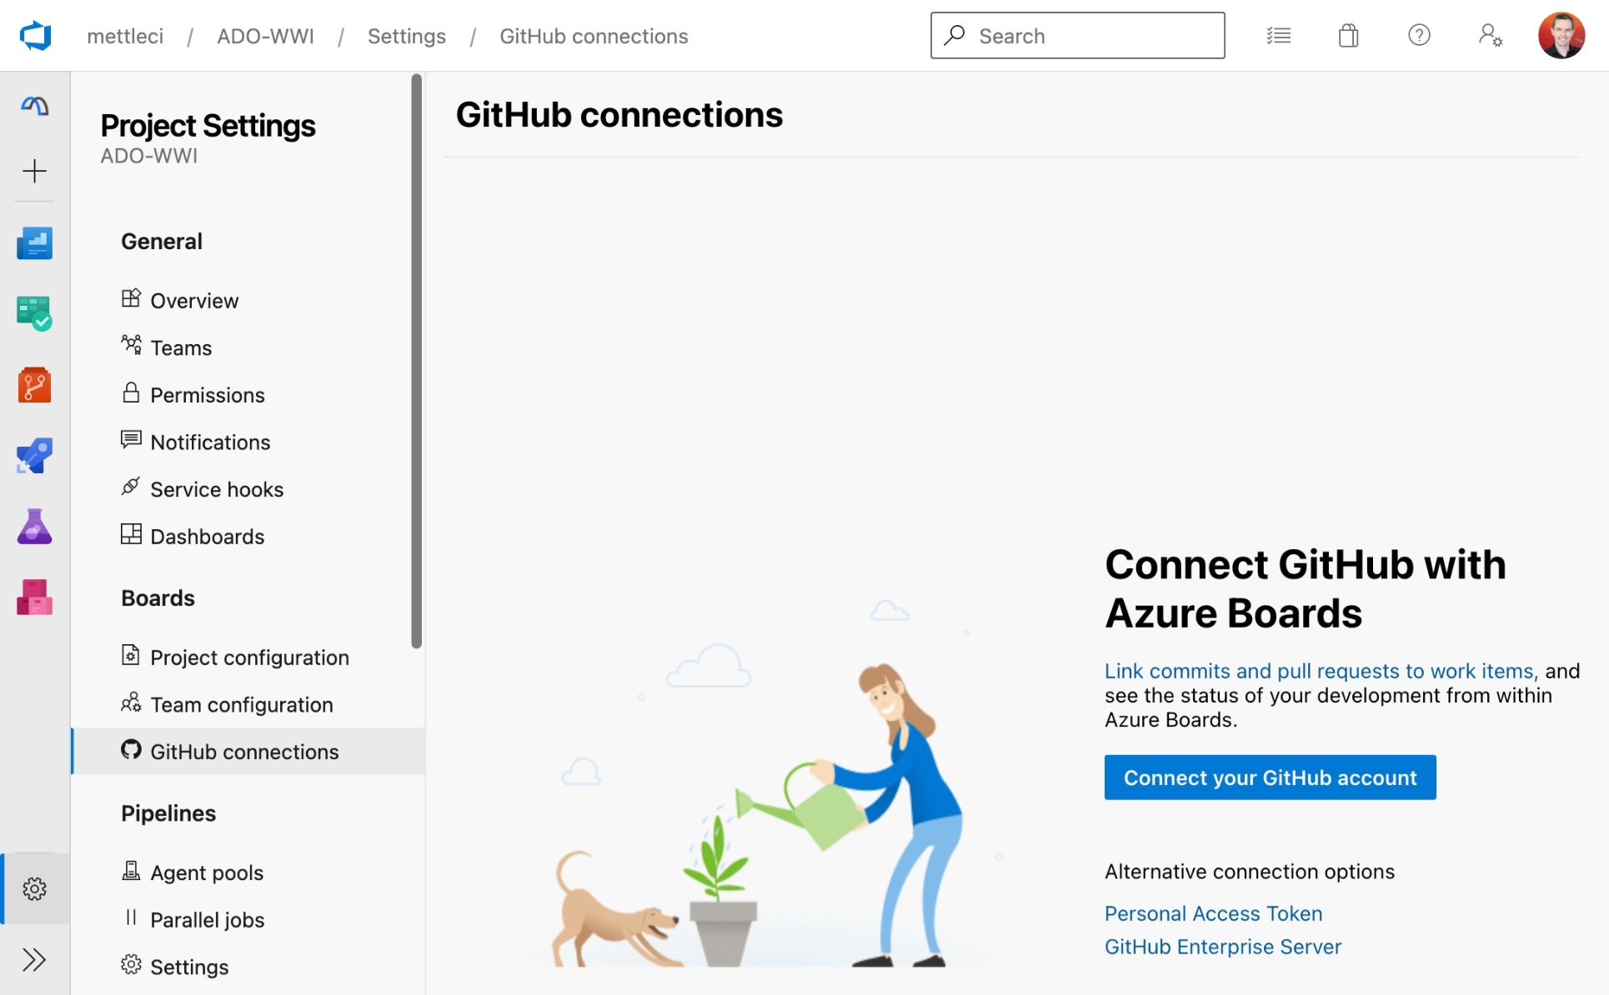Open Azure Repos from the sidebar
The width and height of the screenshot is (1609, 995).
[x=34, y=385]
